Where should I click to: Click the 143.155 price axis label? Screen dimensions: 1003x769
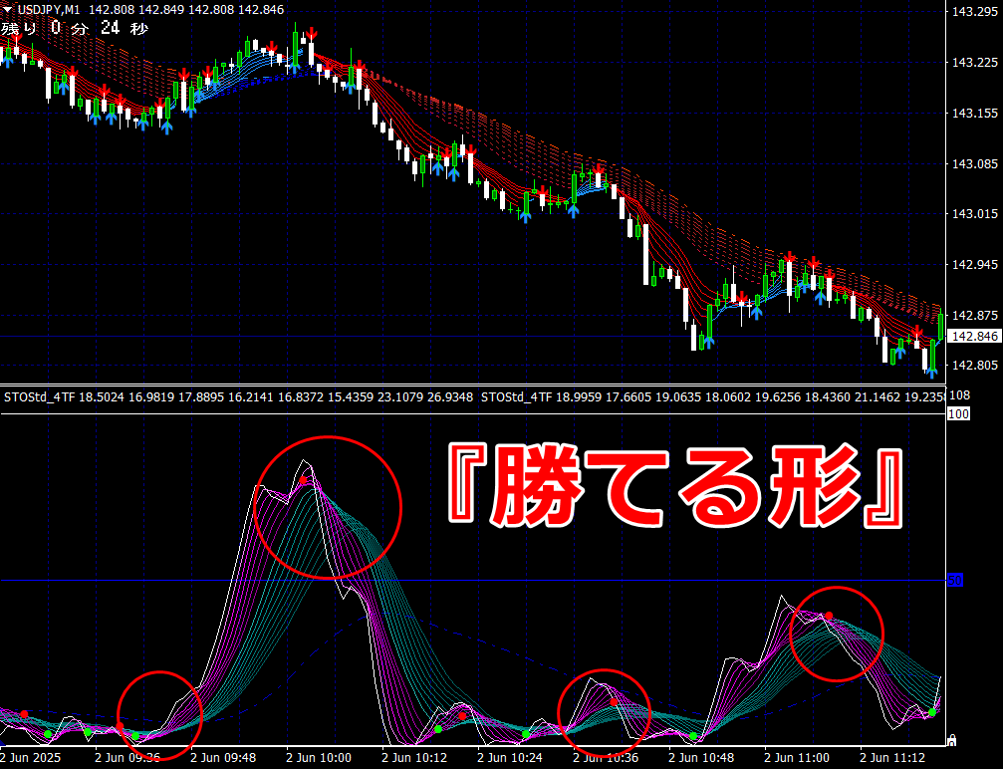click(x=975, y=114)
